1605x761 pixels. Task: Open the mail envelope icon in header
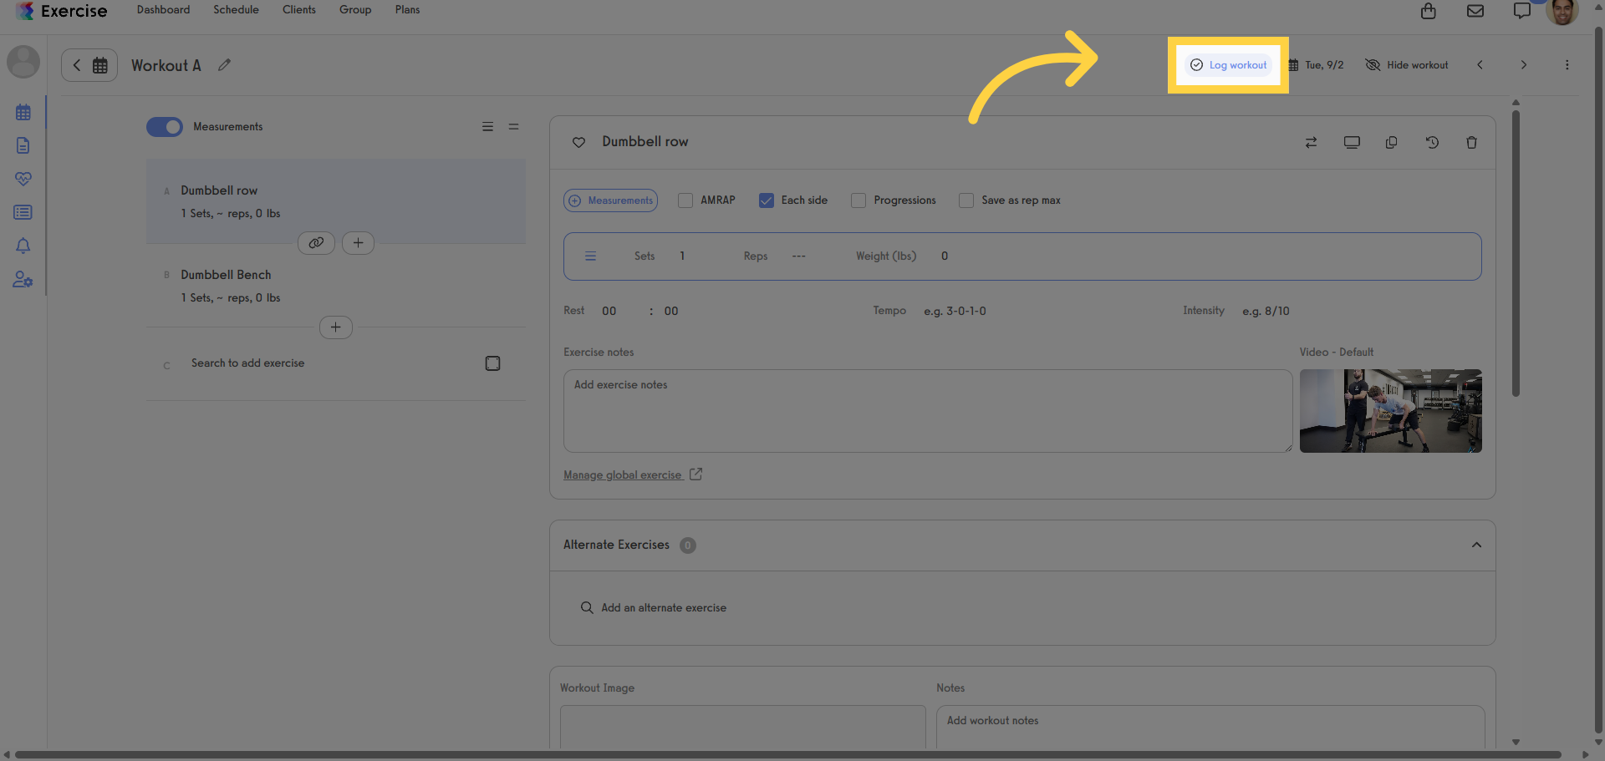(x=1475, y=11)
